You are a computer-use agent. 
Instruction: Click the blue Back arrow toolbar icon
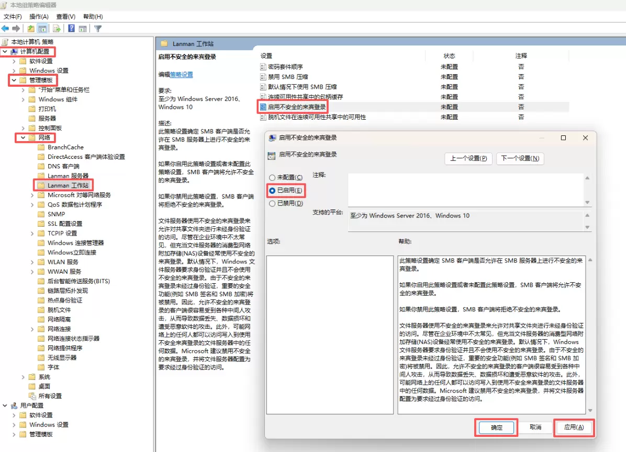(5, 28)
